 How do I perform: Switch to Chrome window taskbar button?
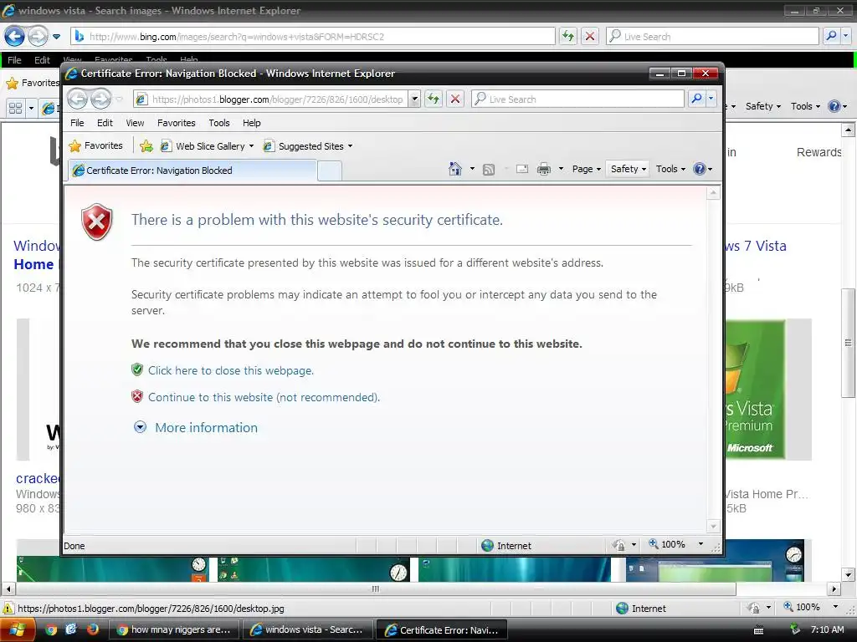(x=174, y=630)
